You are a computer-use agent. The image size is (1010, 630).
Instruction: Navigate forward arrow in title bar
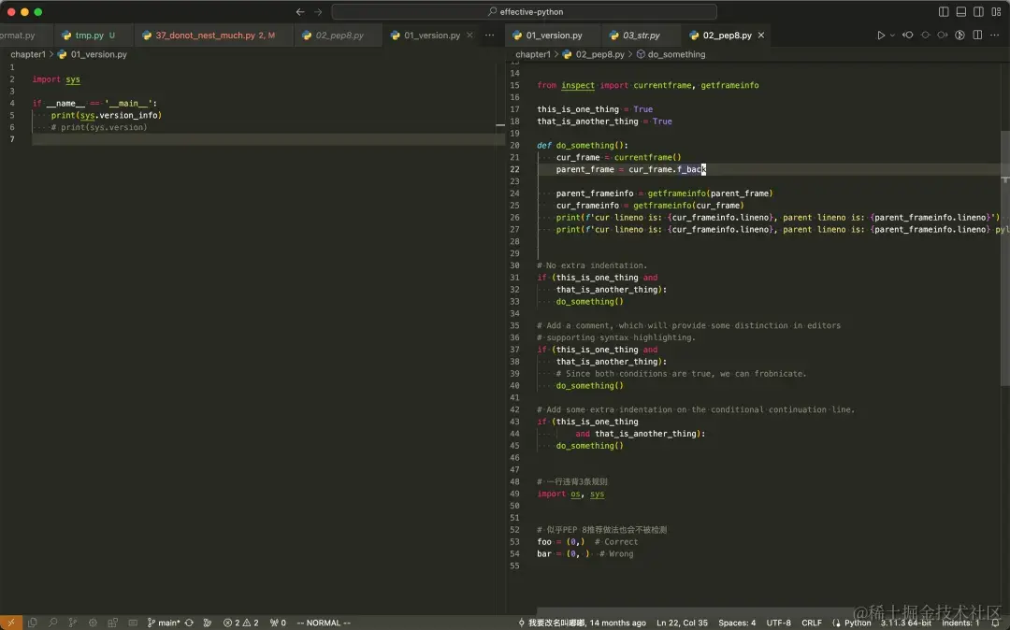[318, 11]
